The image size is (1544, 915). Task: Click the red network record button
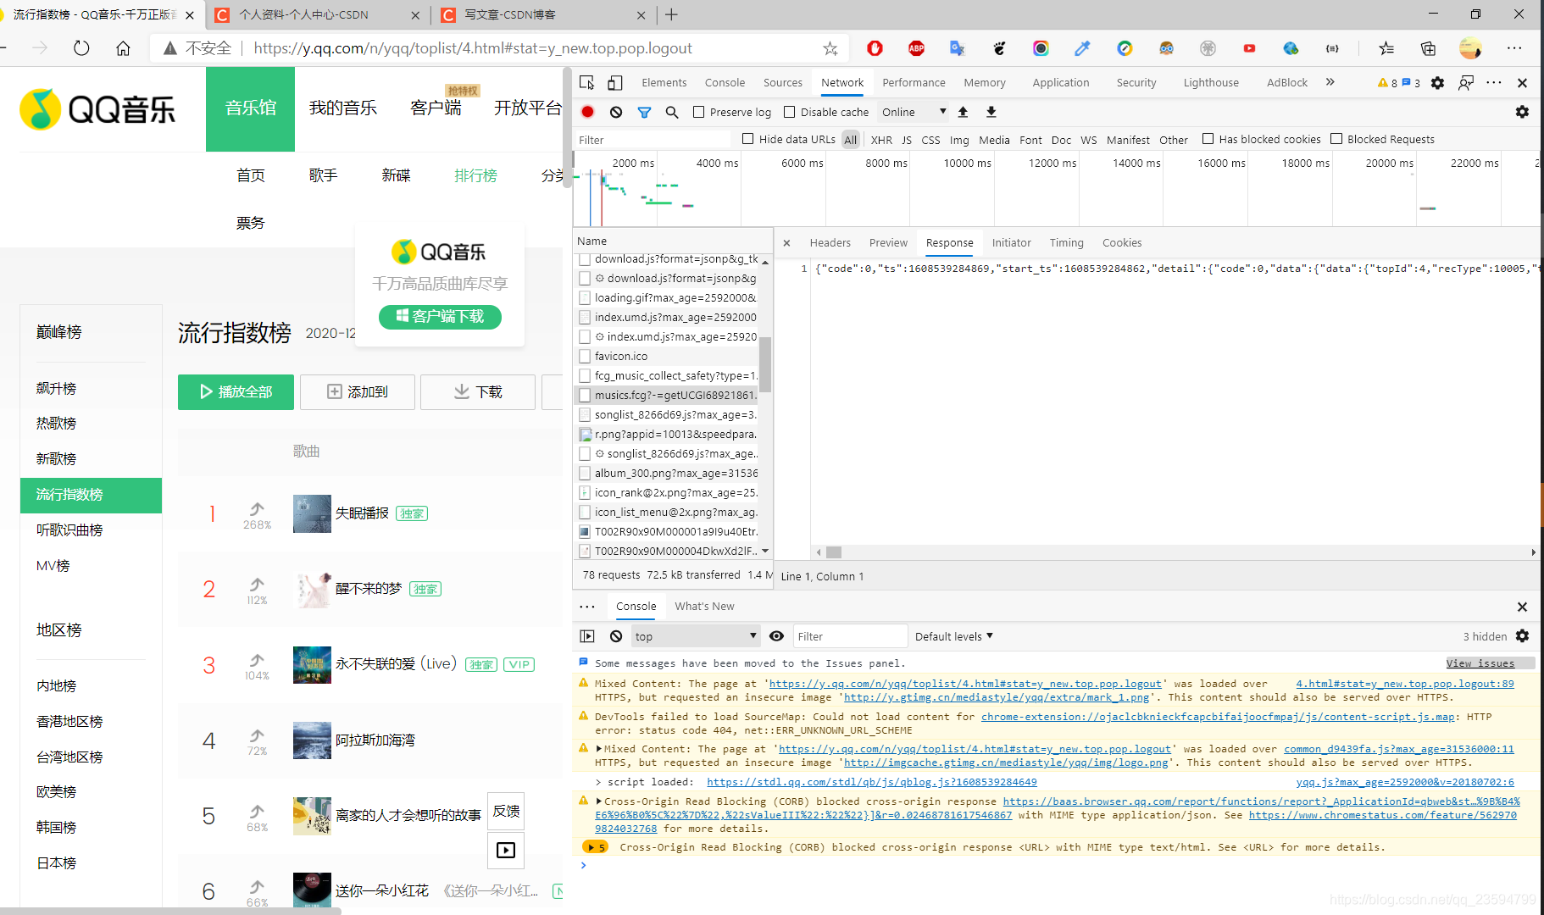point(587,112)
